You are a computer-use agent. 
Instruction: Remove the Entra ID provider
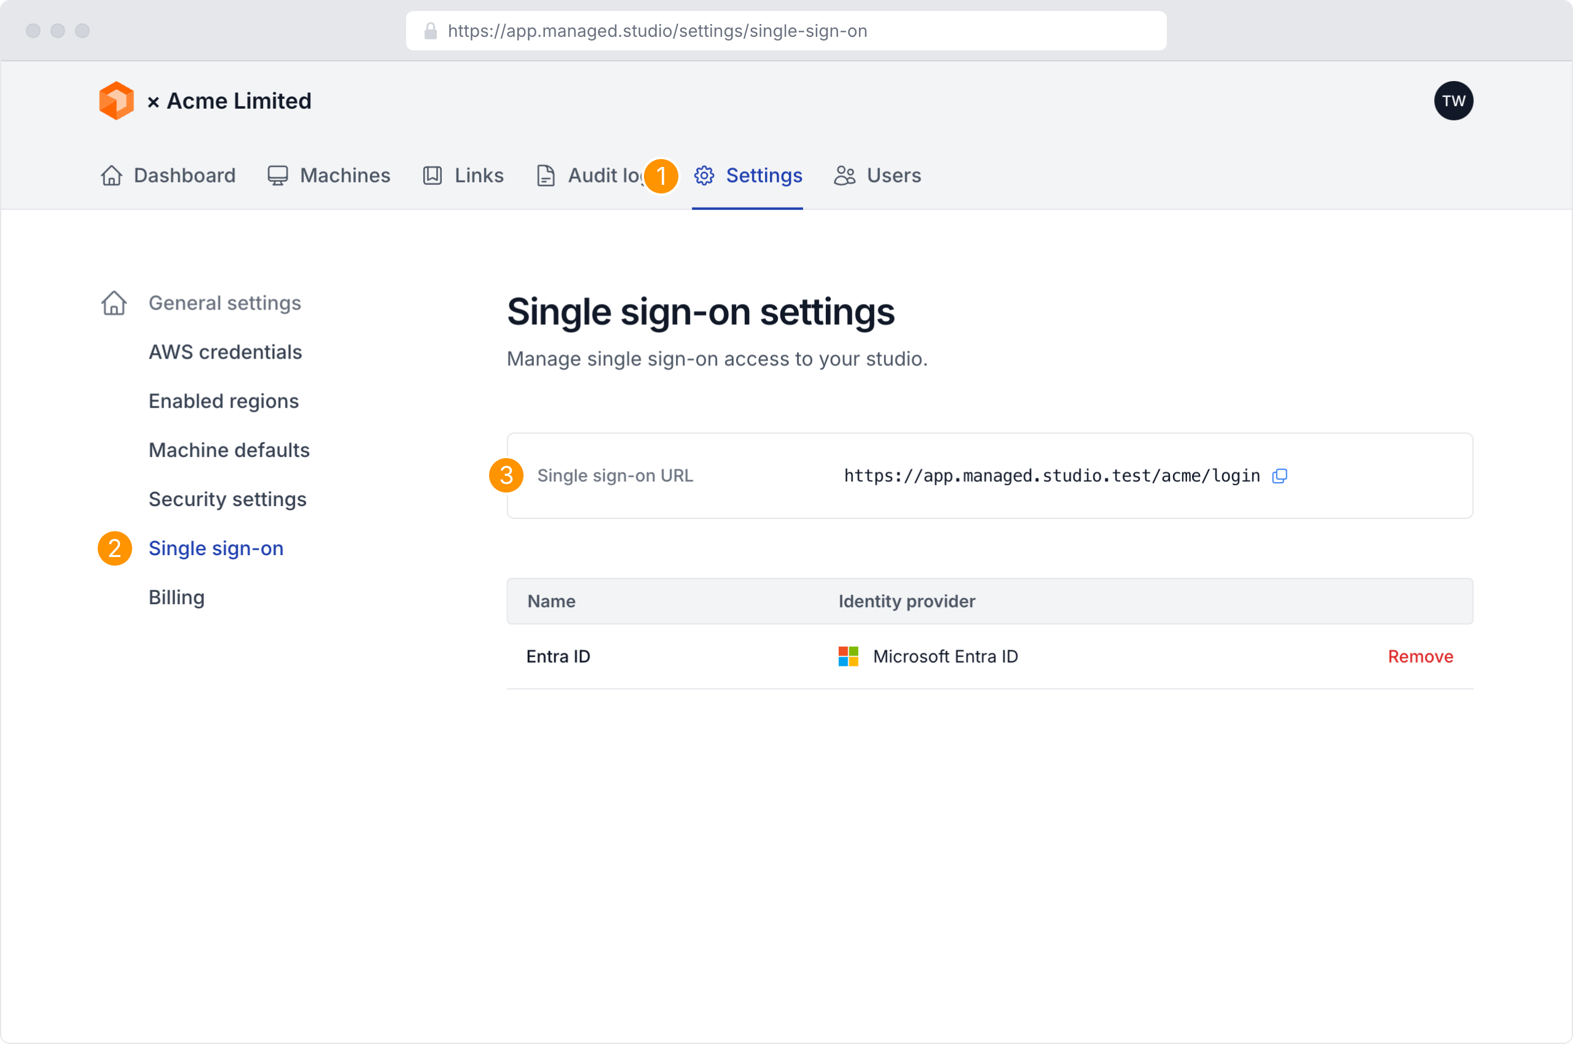tap(1420, 656)
